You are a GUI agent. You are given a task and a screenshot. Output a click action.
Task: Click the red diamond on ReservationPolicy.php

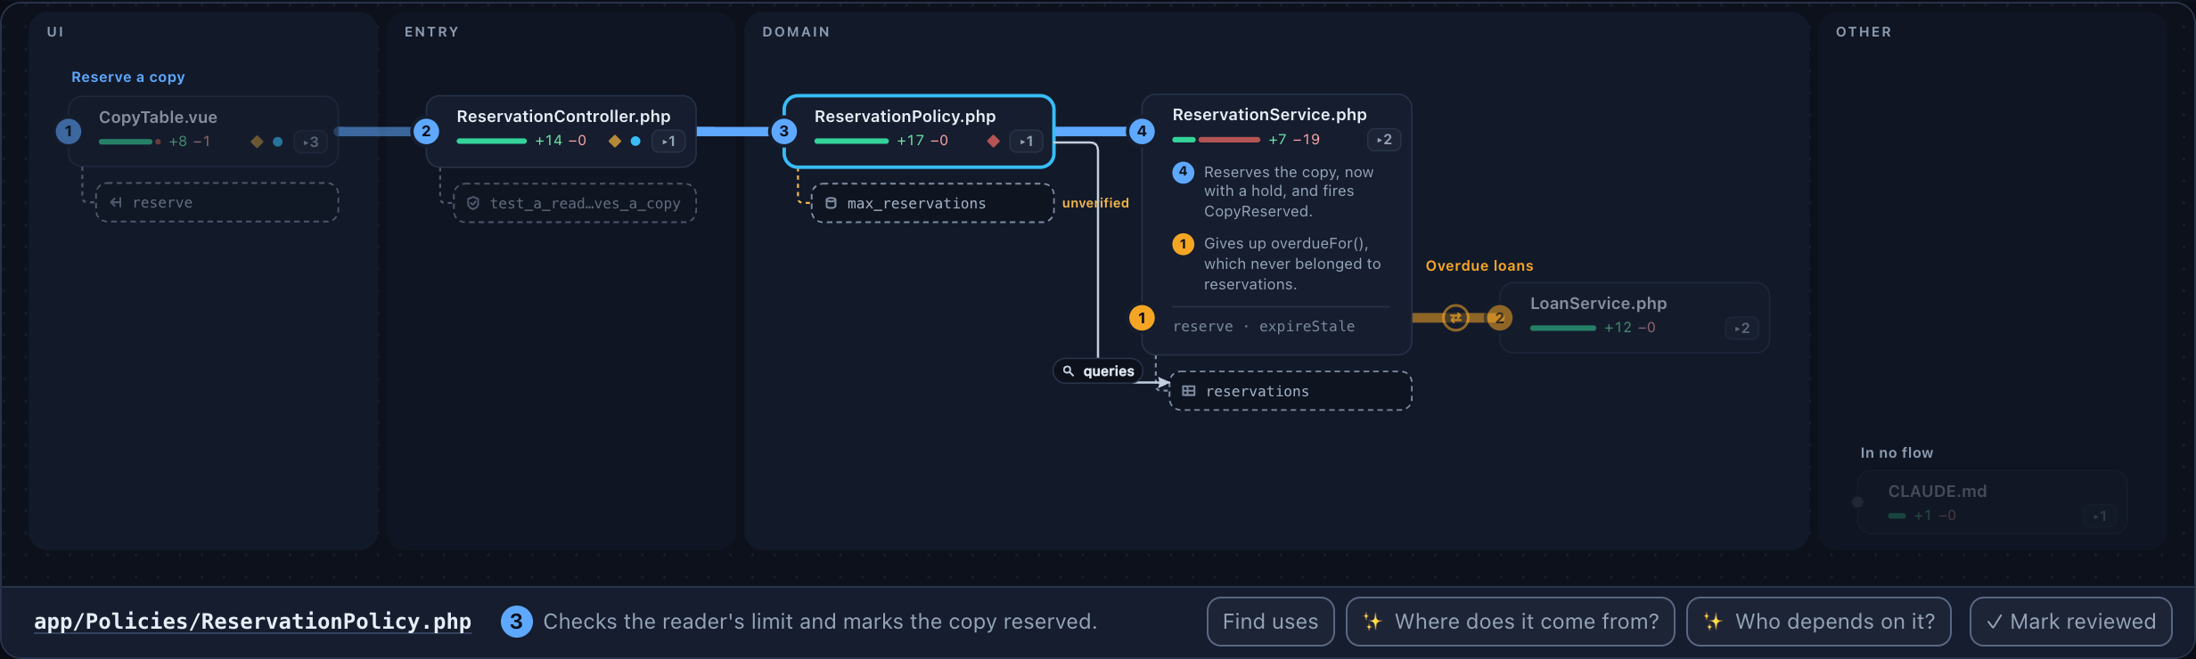(x=993, y=141)
